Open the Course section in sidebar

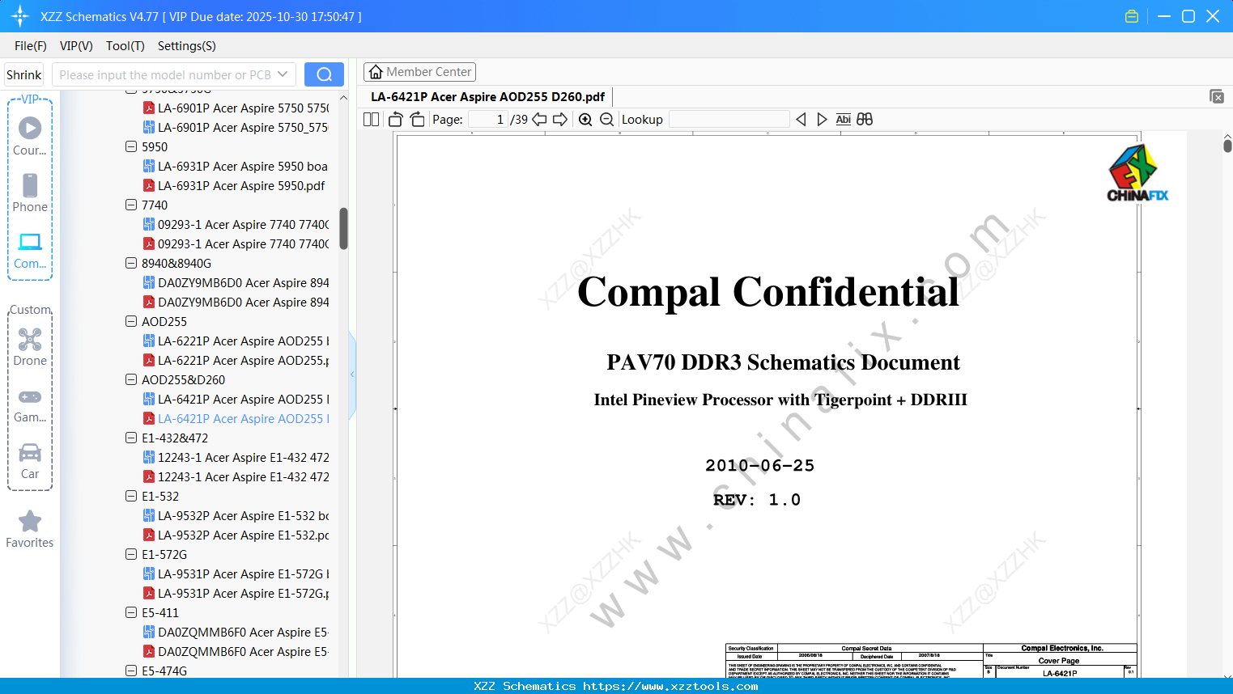click(x=30, y=136)
